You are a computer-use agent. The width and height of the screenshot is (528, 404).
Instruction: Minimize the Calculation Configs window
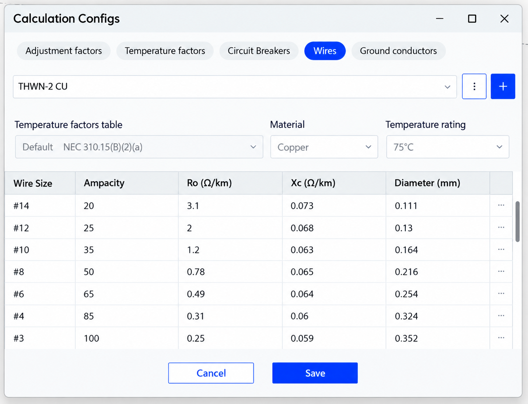440,19
